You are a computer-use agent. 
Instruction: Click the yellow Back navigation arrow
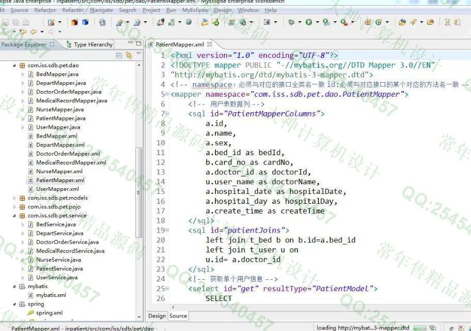(34, 32)
